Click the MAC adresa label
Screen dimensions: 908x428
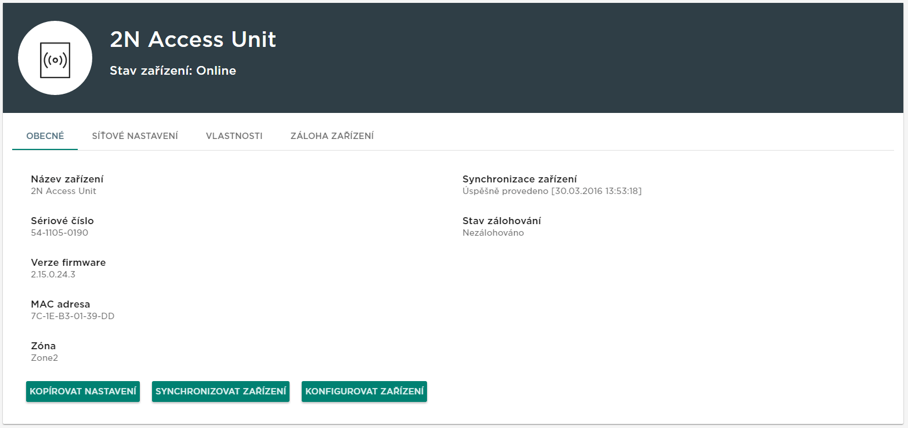(x=61, y=305)
